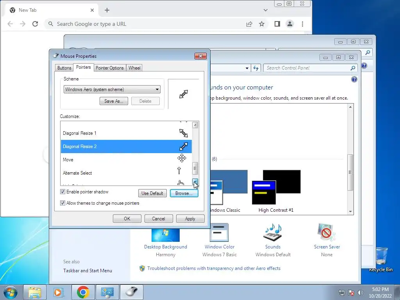The height and width of the screenshot is (300, 400).
Task: Open Chrome three-dot menu
Action: [x=303, y=24]
